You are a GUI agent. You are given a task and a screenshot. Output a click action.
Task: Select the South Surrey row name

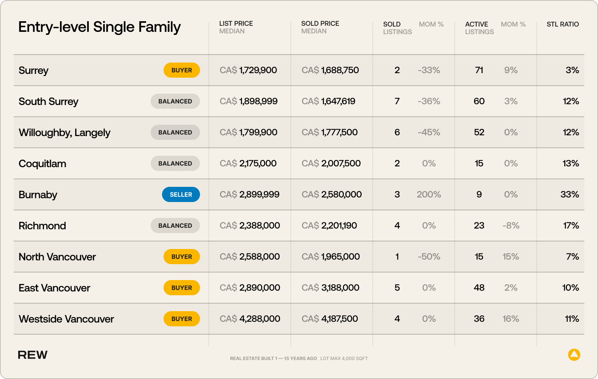pos(49,102)
